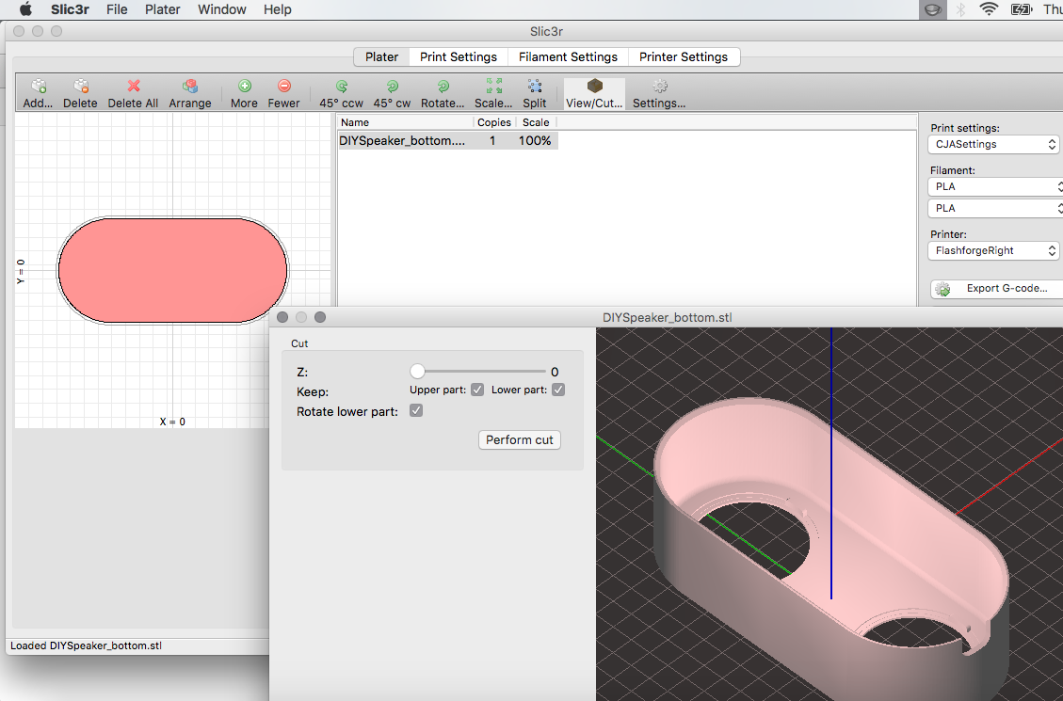Click the Fewer copies minus icon

[284, 86]
